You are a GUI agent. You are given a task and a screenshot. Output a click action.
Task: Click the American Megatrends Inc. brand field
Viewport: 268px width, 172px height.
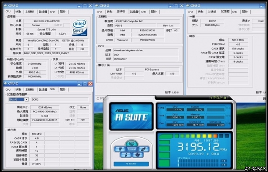(146, 50)
